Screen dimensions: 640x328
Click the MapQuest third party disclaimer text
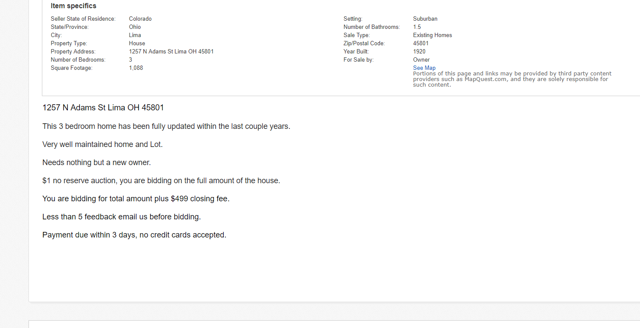512,79
